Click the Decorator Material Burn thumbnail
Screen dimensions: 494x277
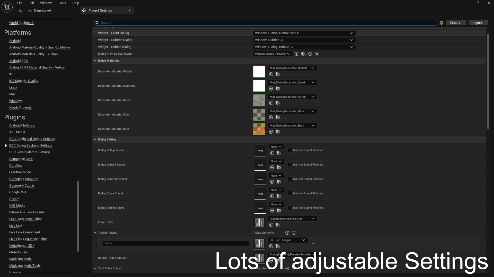259,129
